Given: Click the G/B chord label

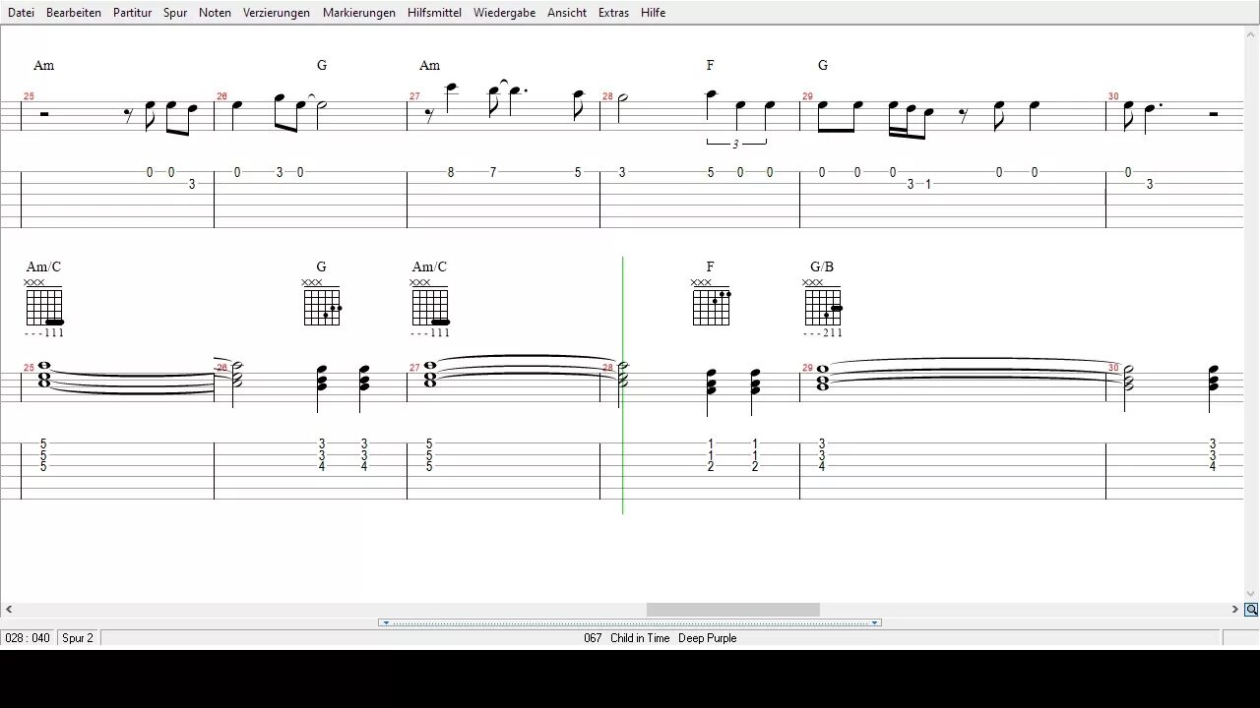Looking at the screenshot, I should point(822,266).
